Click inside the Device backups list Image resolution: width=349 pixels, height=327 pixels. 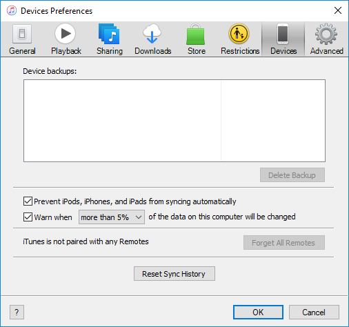(x=174, y=121)
